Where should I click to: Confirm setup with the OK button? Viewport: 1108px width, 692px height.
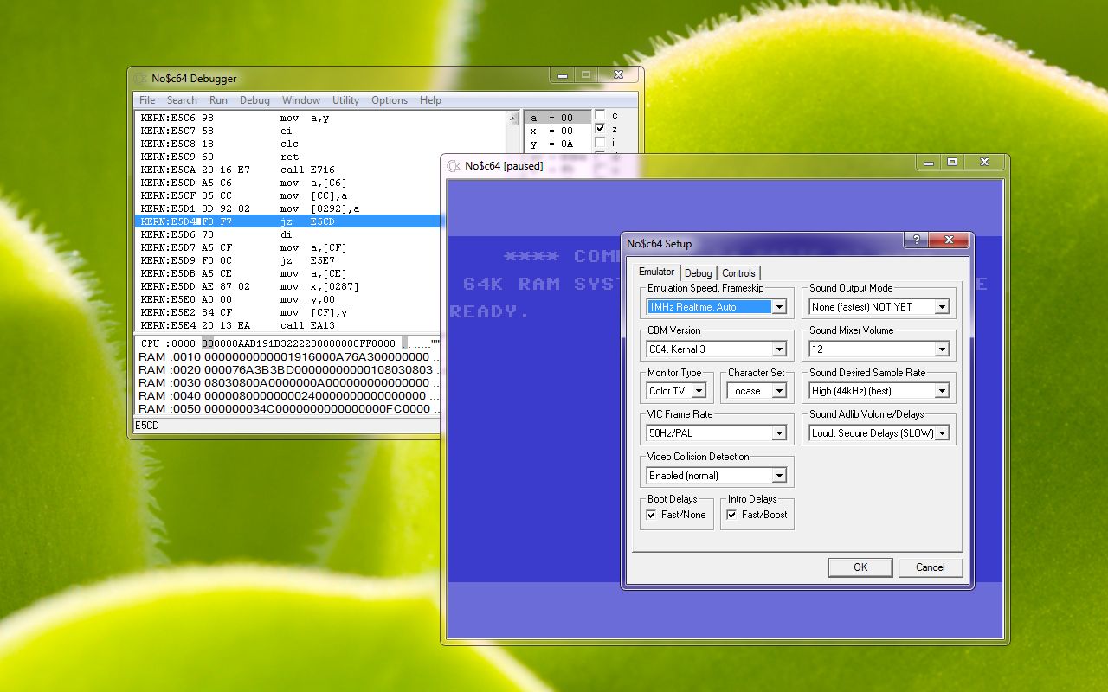[x=860, y=567]
